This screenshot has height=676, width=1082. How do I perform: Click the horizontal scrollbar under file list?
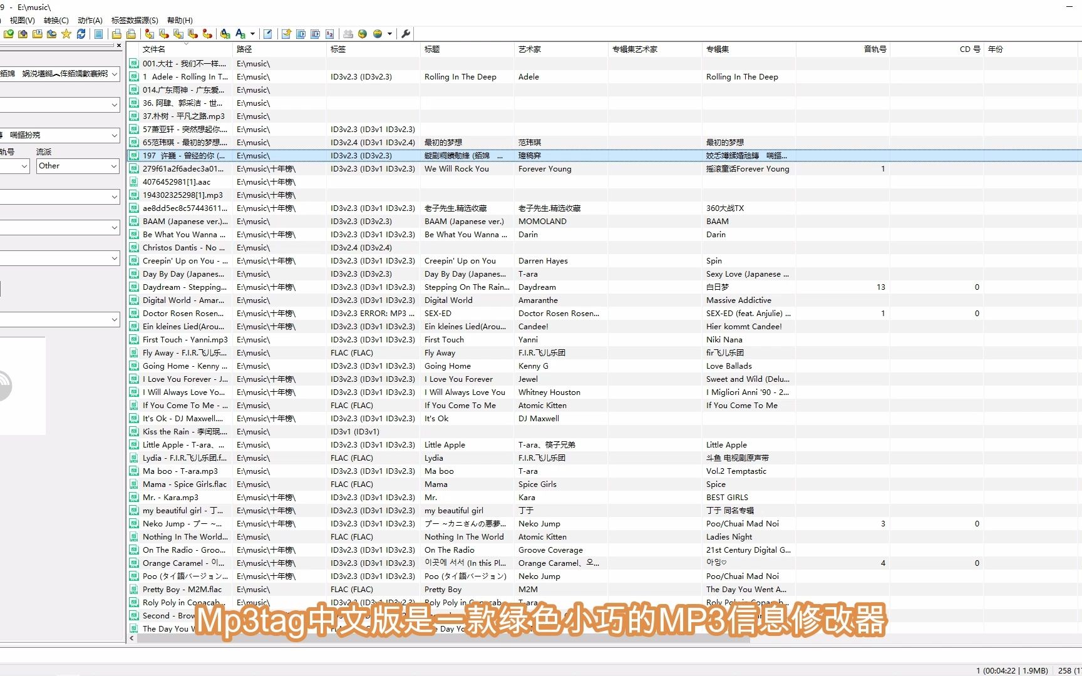coord(443,639)
